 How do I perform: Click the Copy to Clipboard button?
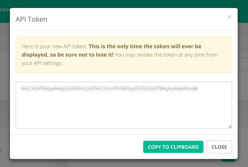173,147
